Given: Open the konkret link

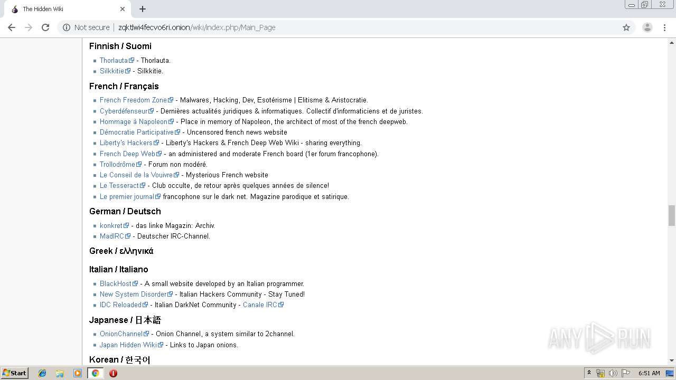Looking at the screenshot, I should (111, 226).
